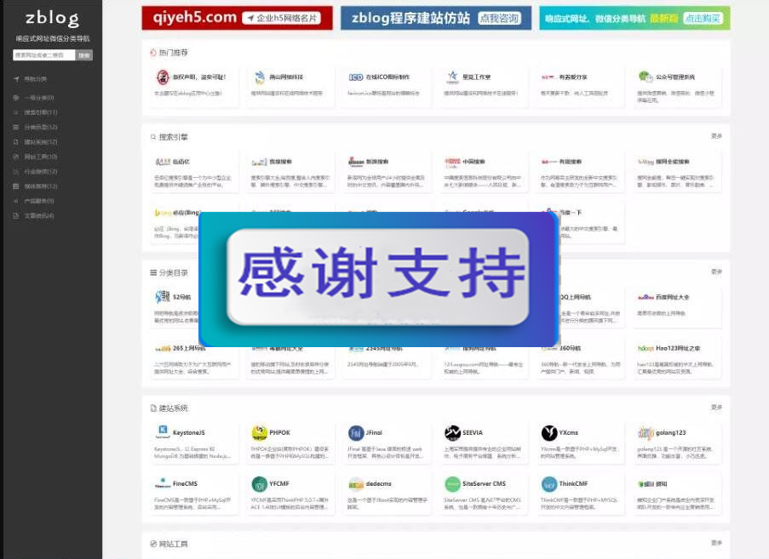
Task: Click the 360导航 card title
Action: (570, 348)
